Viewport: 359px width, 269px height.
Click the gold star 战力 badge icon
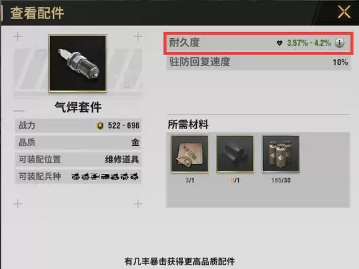(x=100, y=126)
